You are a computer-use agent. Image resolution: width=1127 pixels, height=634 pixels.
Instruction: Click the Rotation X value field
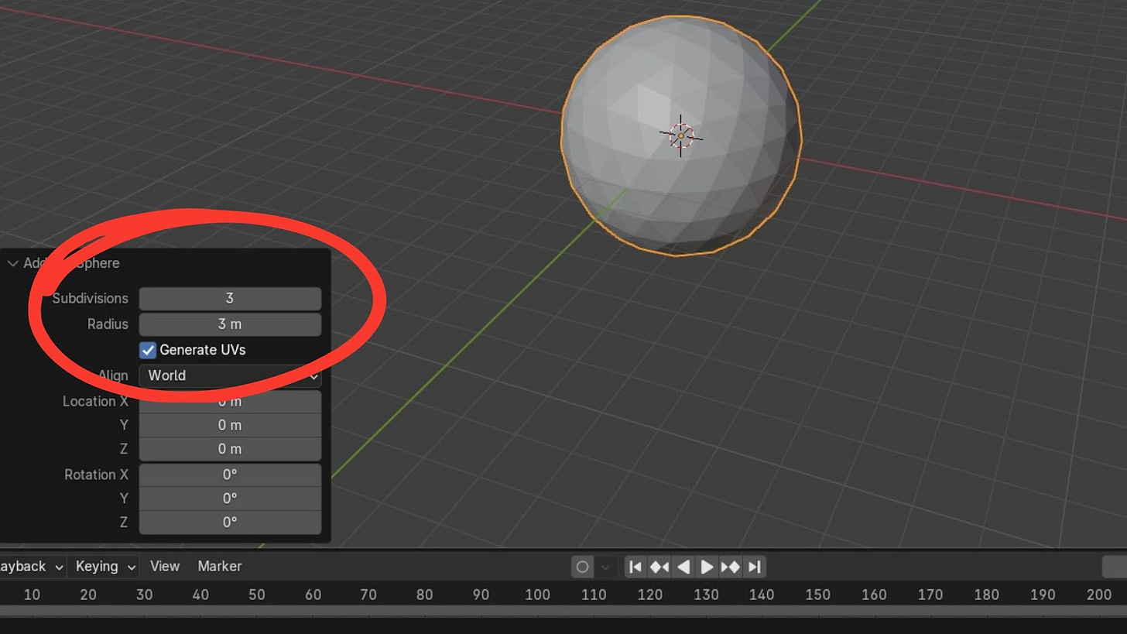[230, 475]
